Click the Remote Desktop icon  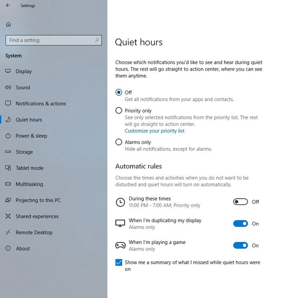[8, 232]
